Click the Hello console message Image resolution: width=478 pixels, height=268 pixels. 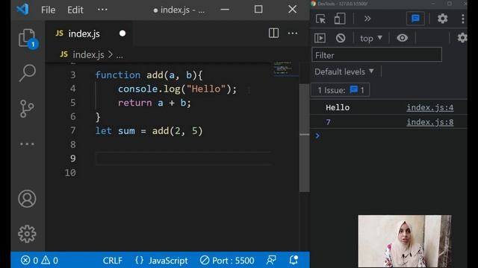(338, 107)
